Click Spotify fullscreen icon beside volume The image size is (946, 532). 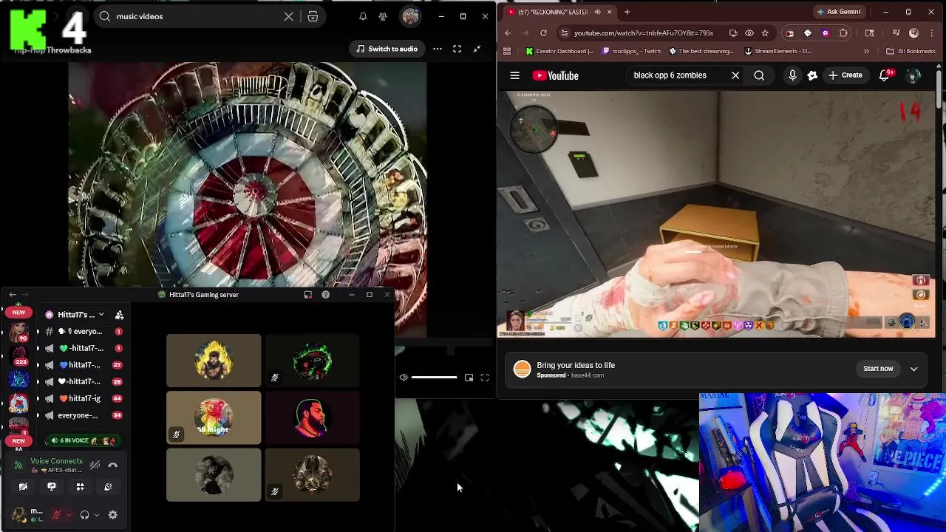[x=485, y=378]
